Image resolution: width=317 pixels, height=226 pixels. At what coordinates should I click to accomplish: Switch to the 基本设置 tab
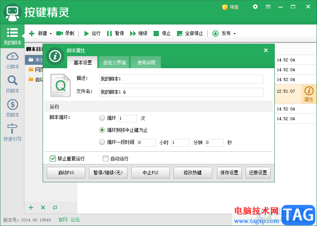click(x=83, y=63)
